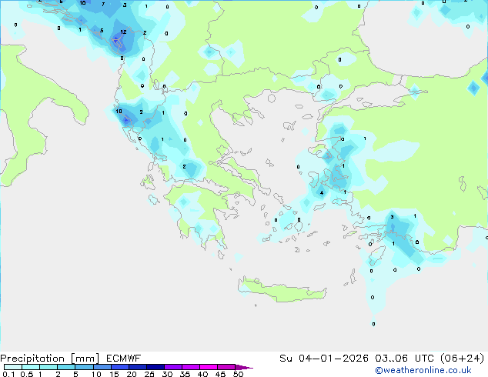
Task: Click the legend label "40"
Action: pos(202,374)
